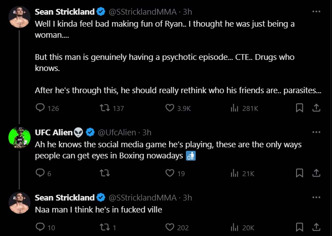Open more options on the last tweet

[316, 198]
